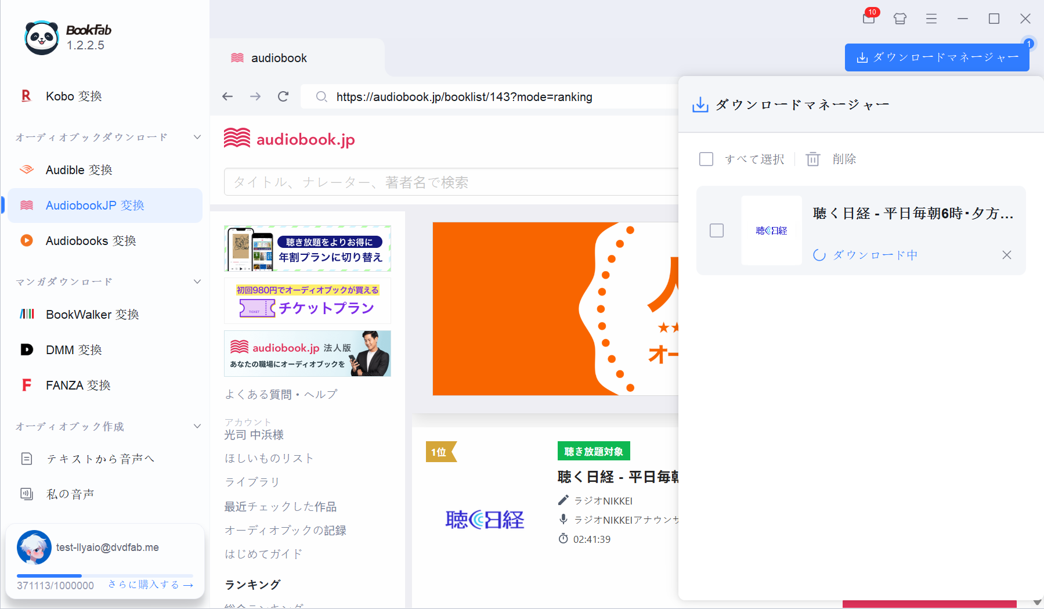Image resolution: width=1044 pixels, height=609 pixels.
Task: Click the 削除 delete action
Action: tap(844, 158)
